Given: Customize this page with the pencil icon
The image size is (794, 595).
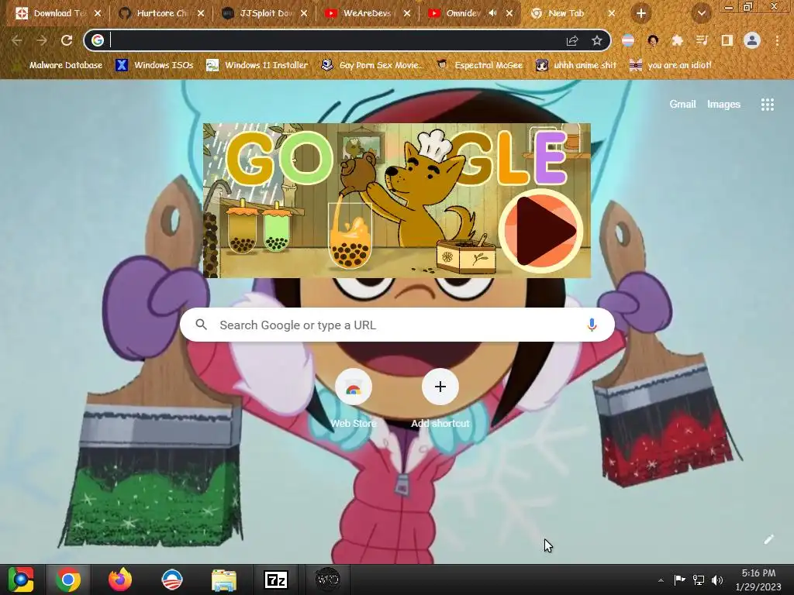Looking at the screenshot, I should [x=768, y=539].
